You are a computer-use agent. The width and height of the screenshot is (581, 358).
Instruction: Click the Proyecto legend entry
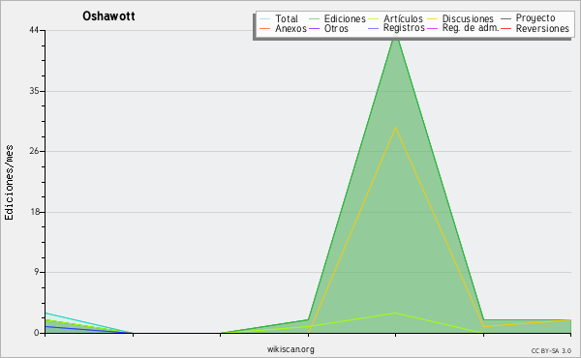click(x=528, y=18)
